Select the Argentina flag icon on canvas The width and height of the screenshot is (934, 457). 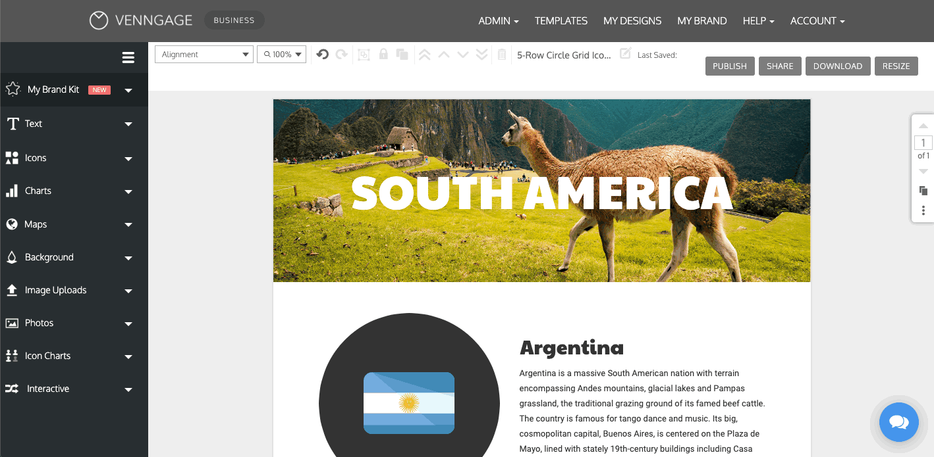[409, 403]
